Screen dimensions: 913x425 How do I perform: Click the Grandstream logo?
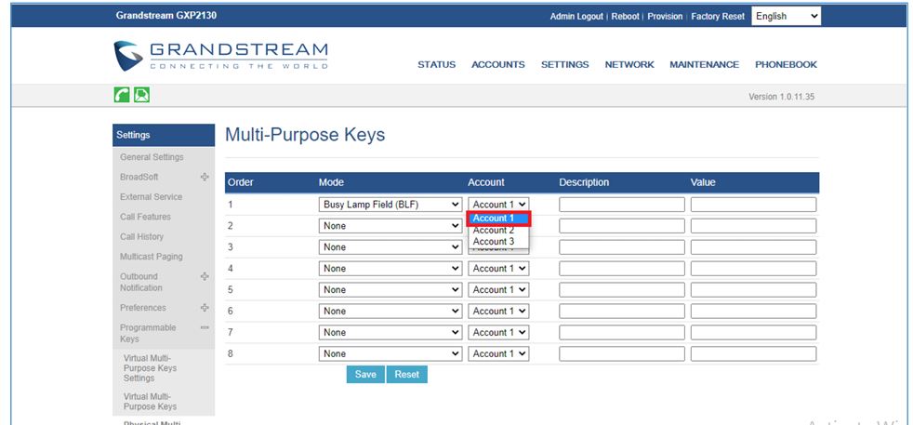pos(221,55)
